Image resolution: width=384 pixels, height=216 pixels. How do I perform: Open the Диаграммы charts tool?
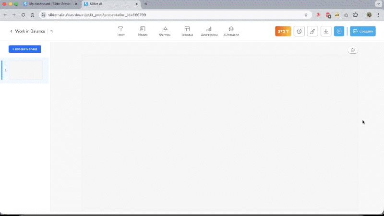(x=209, y=31)
